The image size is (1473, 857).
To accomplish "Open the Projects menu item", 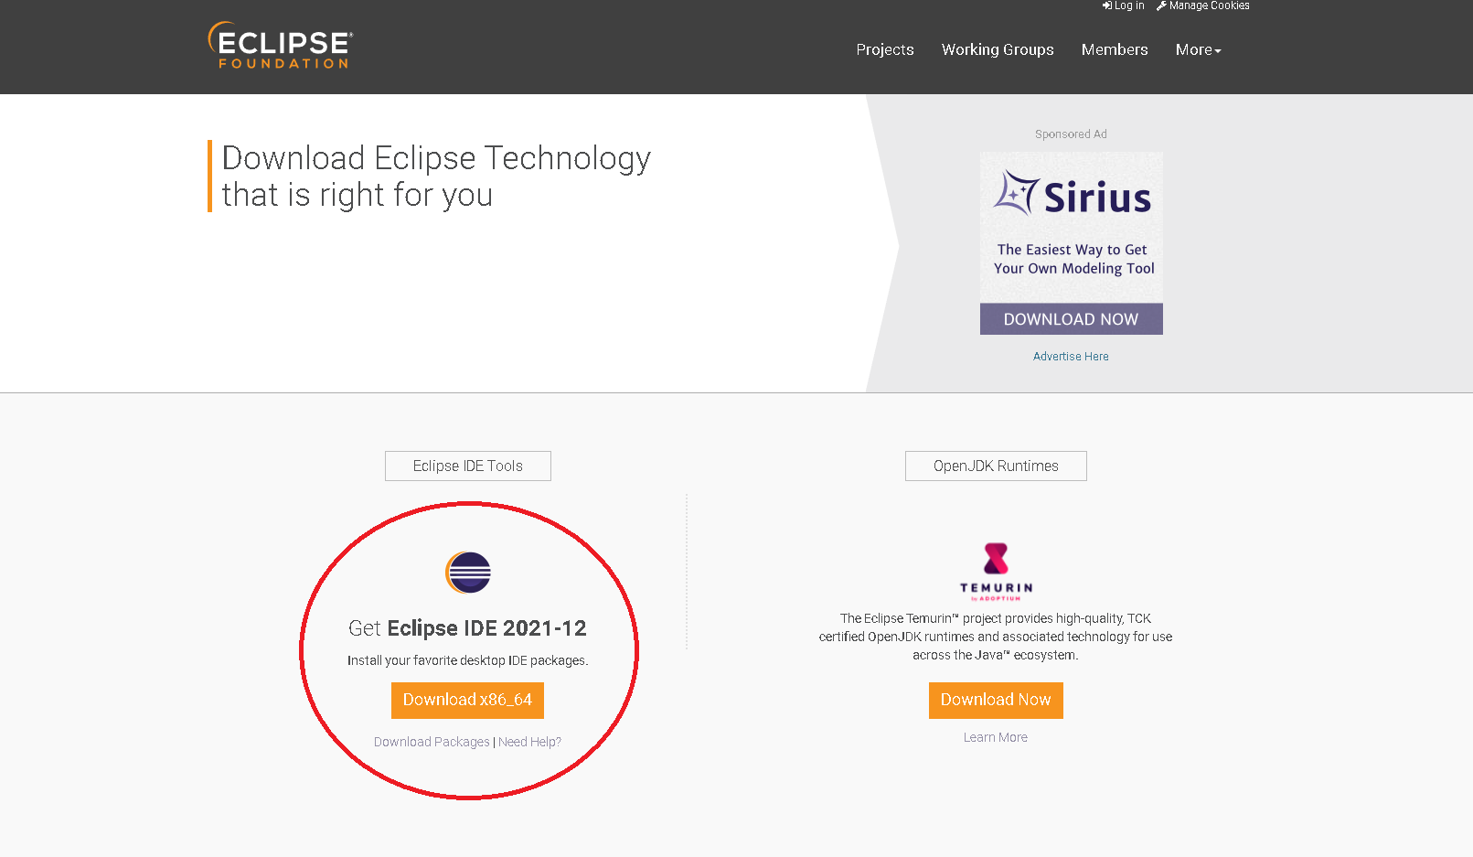I will coord(885,49).
